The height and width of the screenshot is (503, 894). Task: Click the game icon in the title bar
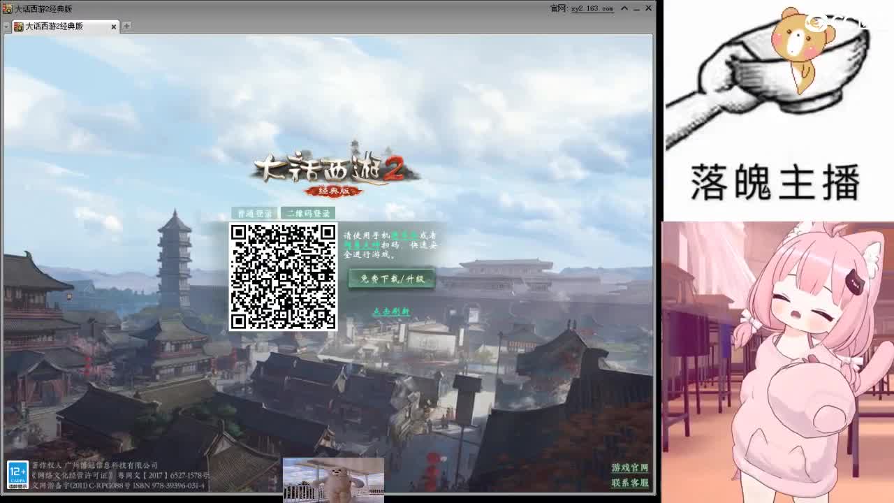click(x=7, y=8)
